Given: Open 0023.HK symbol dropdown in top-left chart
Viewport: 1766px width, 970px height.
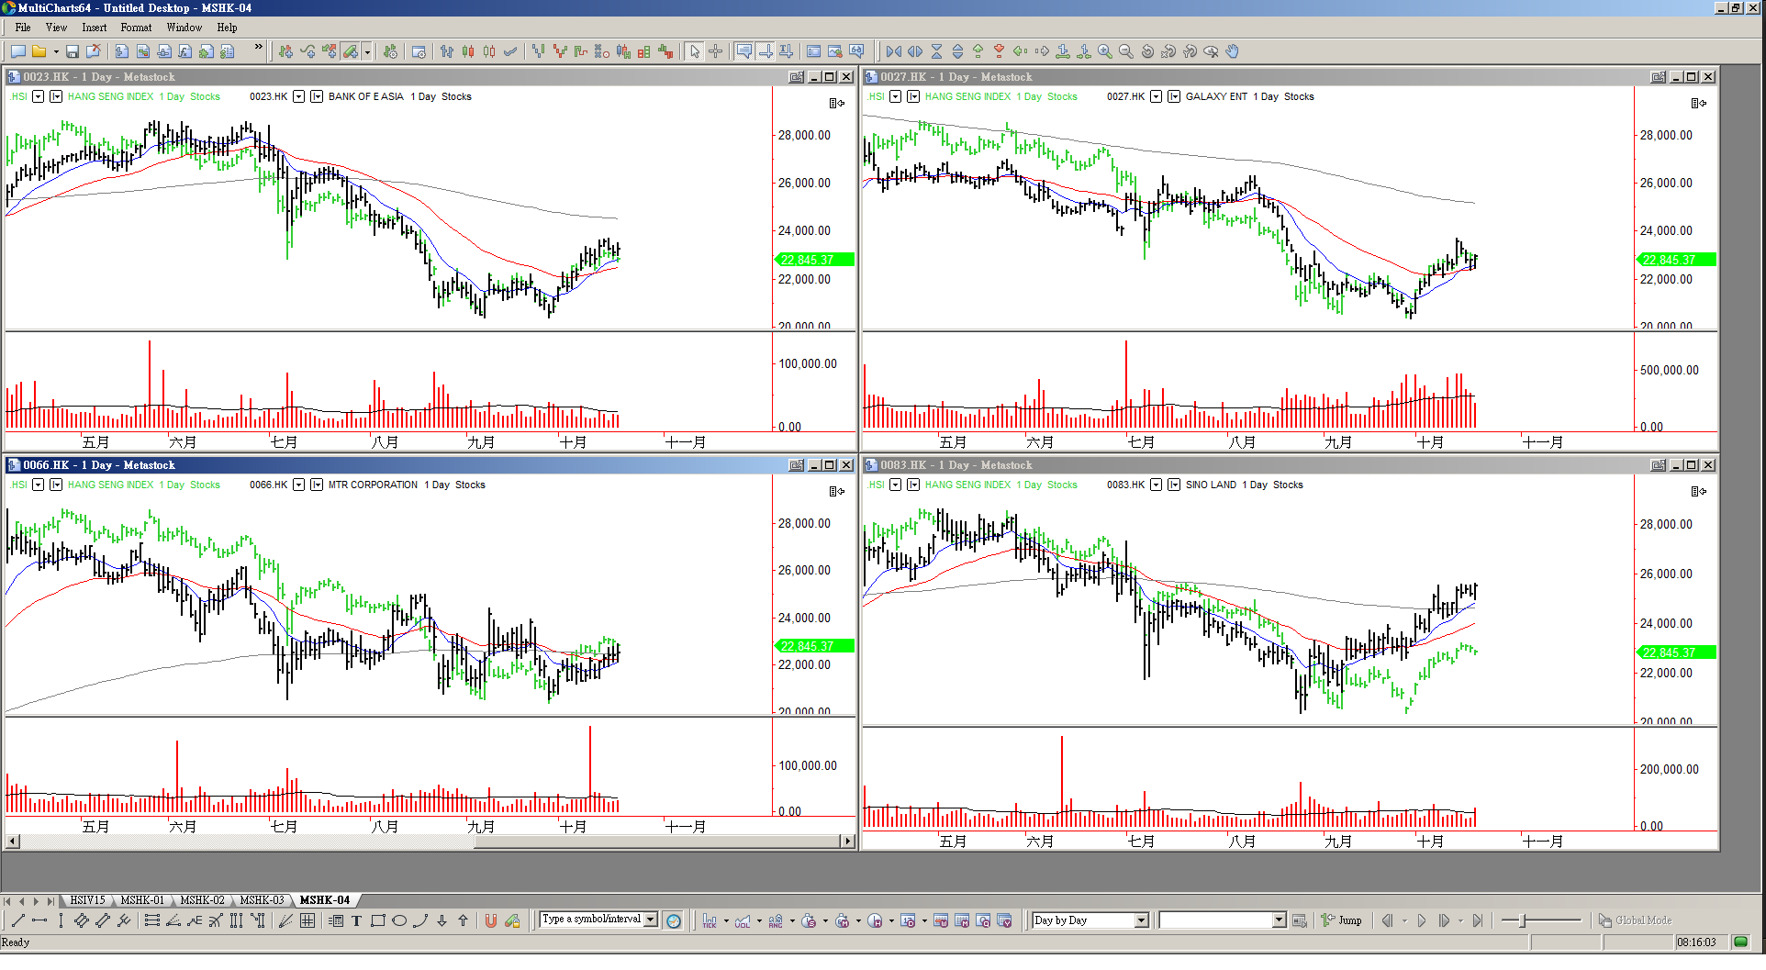Looking at the screenshot, I should coord(298,96).
